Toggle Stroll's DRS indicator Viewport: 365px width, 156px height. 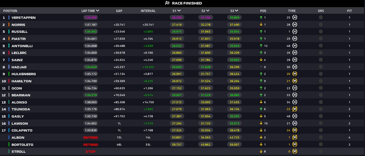321,152
